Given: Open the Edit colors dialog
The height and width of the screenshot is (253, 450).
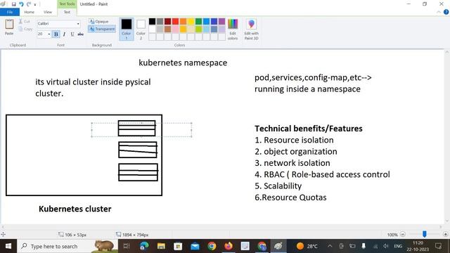Looking at the screenshot, I should [x=233, y=29].
